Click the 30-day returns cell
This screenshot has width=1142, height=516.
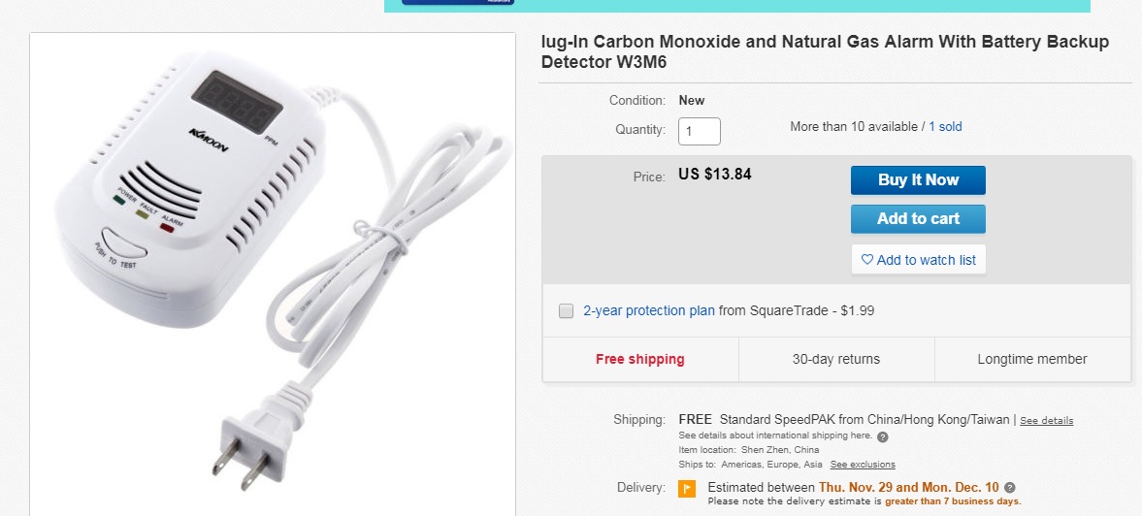click(836, 359)
